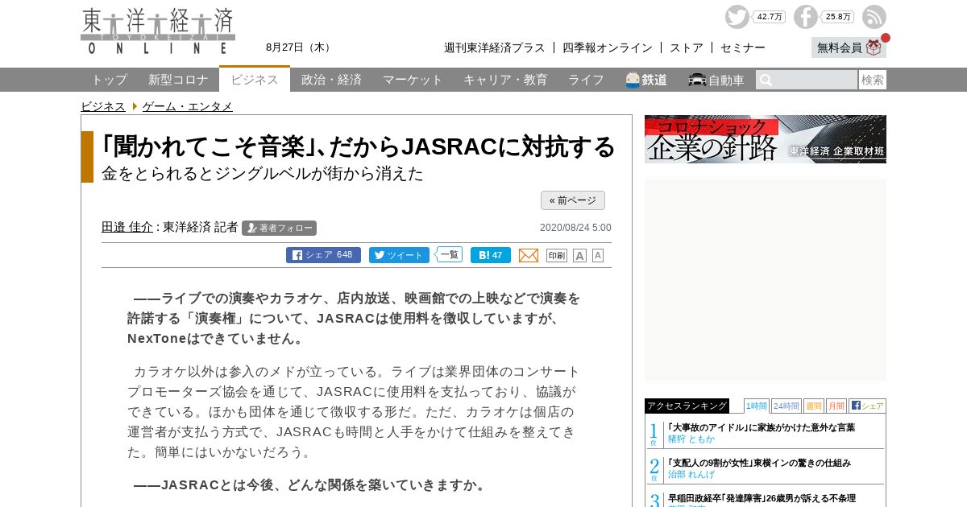Open the Twitter icon in header

pos(737,17)
